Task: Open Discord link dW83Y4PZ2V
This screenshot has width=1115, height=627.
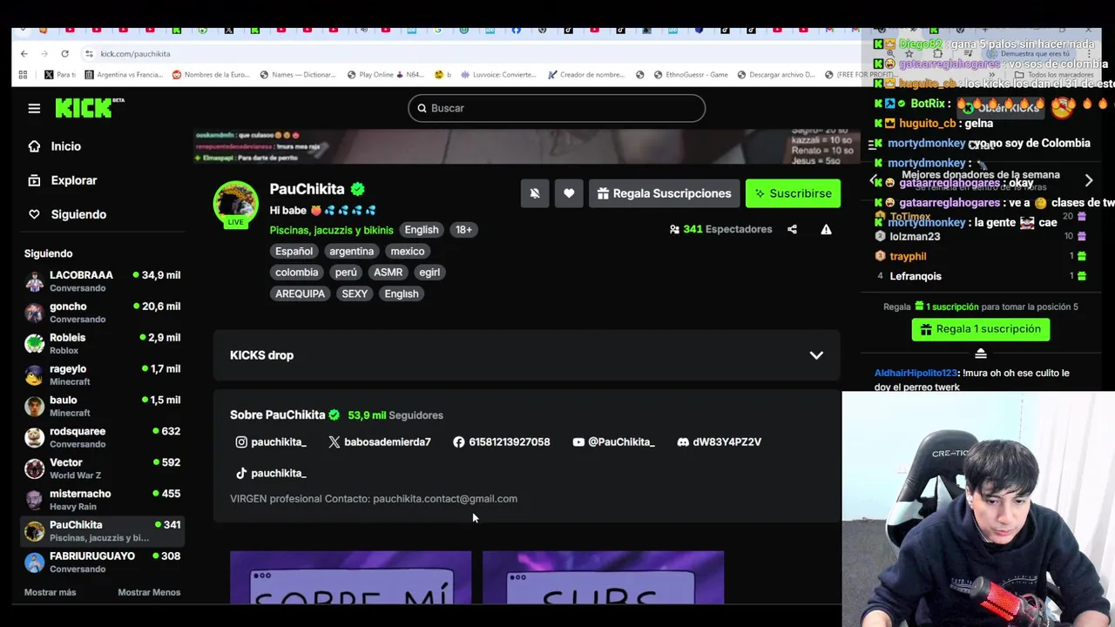Action: click(x=720, y=442)
